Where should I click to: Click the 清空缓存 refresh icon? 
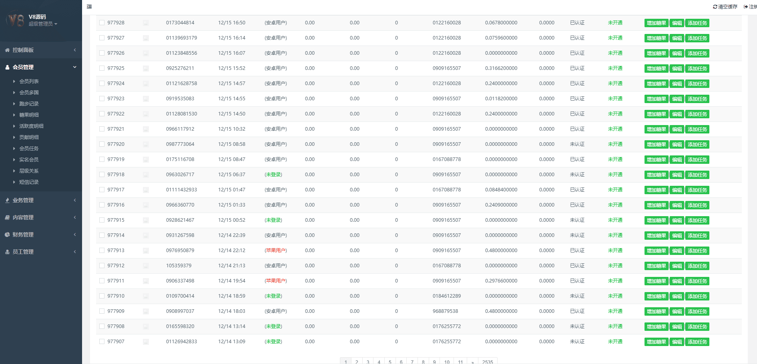point(715,7)
